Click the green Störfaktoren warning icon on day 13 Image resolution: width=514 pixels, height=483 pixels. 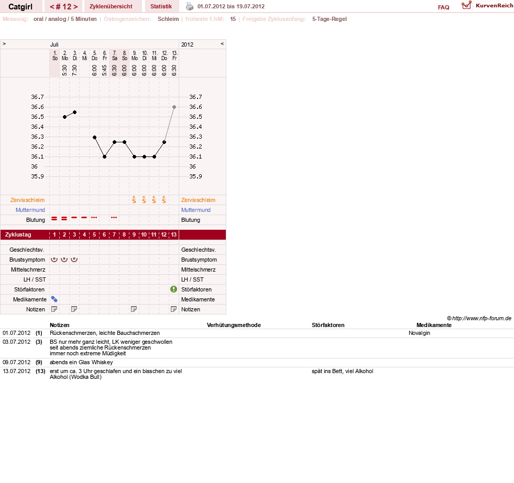pyautogui.click(x=174, y=289)
